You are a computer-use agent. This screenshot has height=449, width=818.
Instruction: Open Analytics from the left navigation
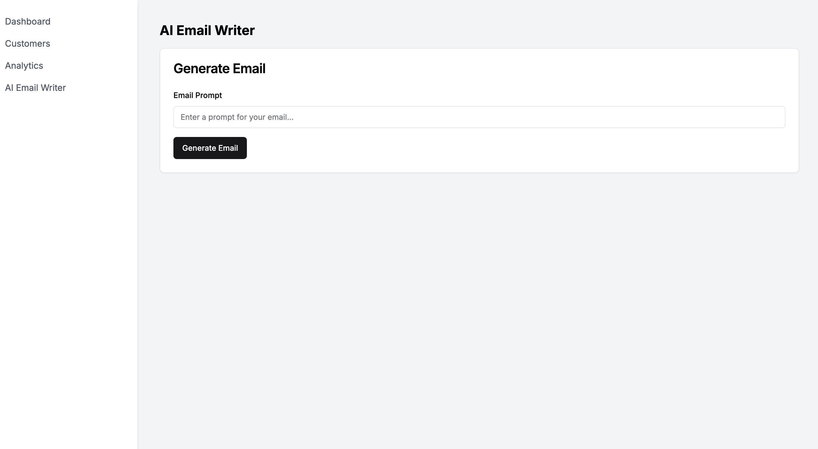tap(24, 66)
